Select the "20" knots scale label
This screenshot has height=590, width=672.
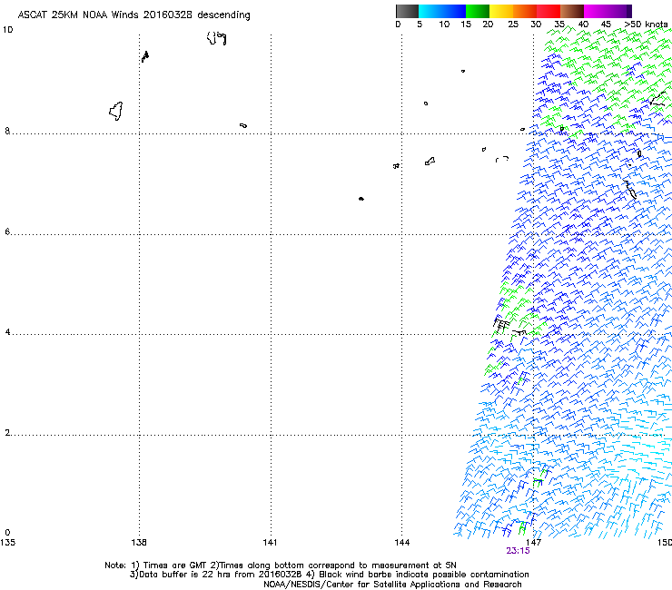[488, 25]
